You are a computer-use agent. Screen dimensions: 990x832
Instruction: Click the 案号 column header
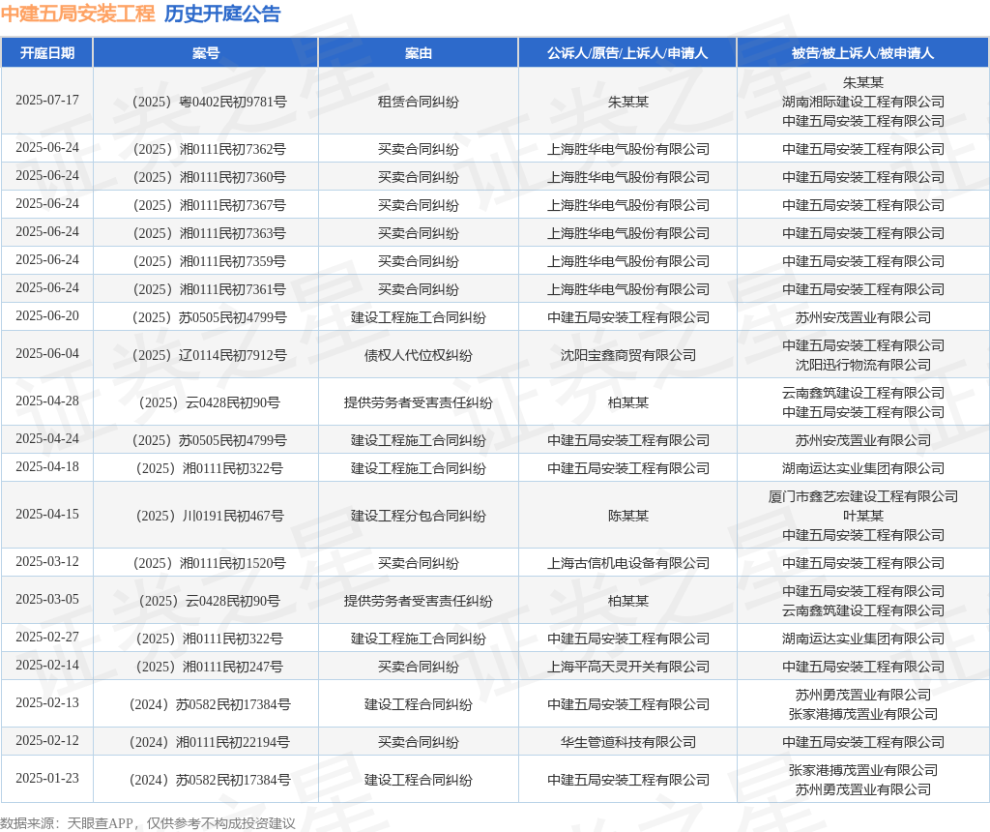[x=206, y=53]
